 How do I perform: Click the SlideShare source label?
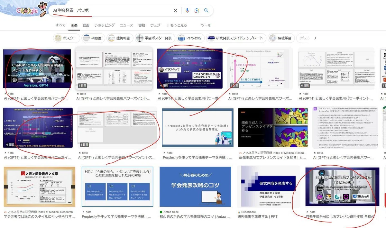pos(246,212)
